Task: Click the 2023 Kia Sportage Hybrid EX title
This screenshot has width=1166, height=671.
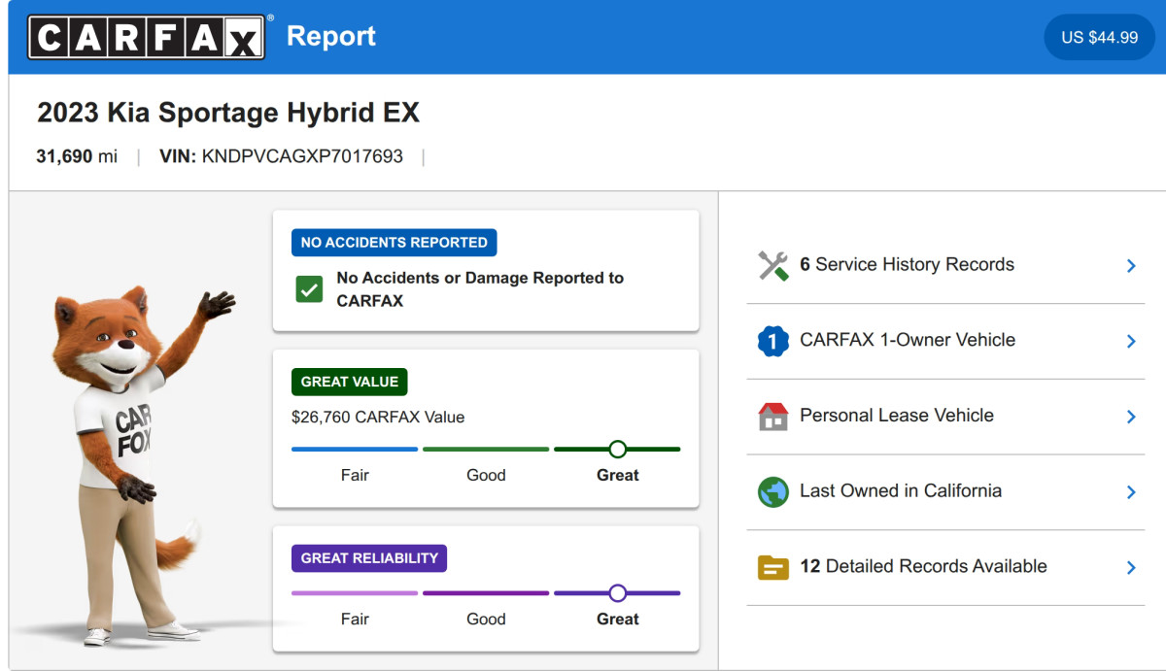Action: coord(228,113)
